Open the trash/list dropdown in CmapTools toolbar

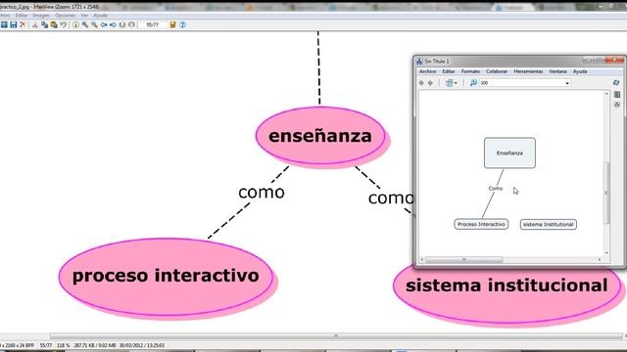452,83
